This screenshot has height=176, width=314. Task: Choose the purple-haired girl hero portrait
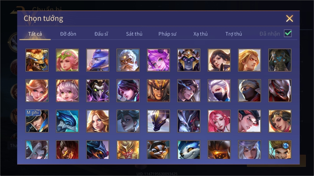(x=158, y=60)
